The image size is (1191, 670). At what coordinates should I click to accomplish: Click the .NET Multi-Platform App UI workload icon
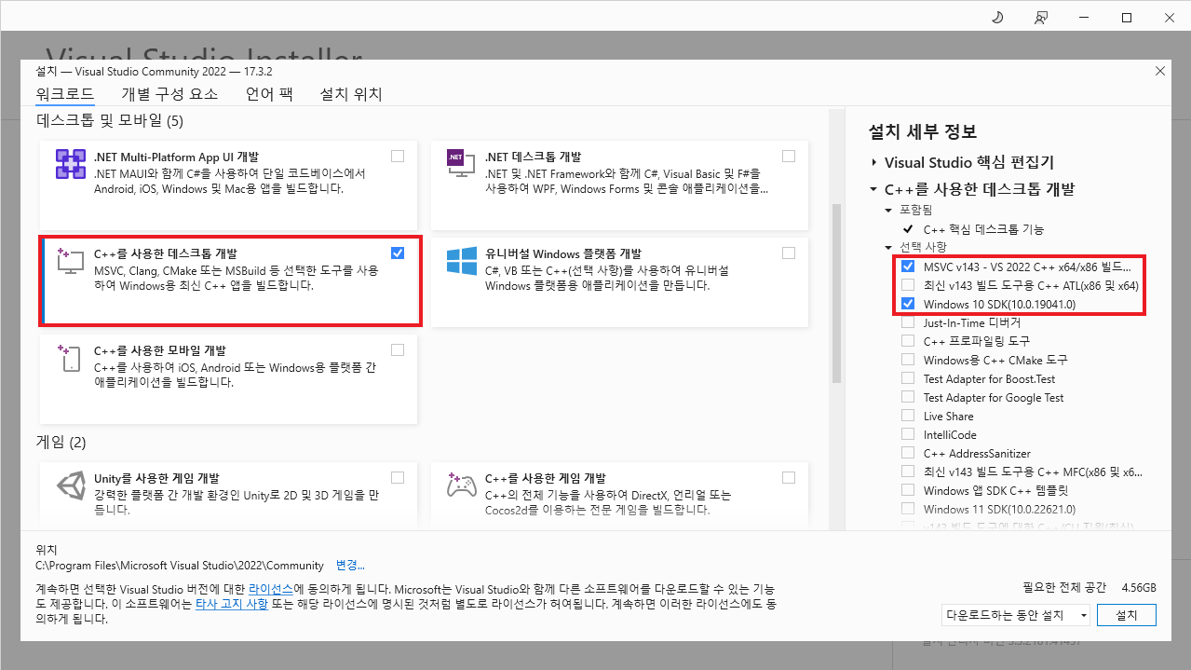tap(71, 165)
